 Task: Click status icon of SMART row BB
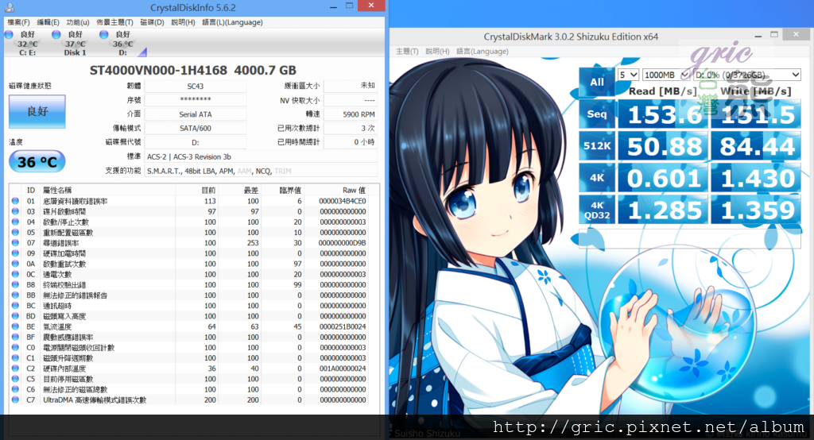[x=15, y=295]
